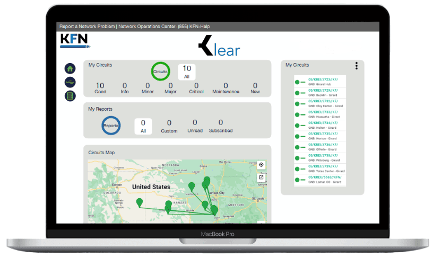This screenshot has width=433, height=257.
Task: View Subscribed reports
Action: point(220,126)
